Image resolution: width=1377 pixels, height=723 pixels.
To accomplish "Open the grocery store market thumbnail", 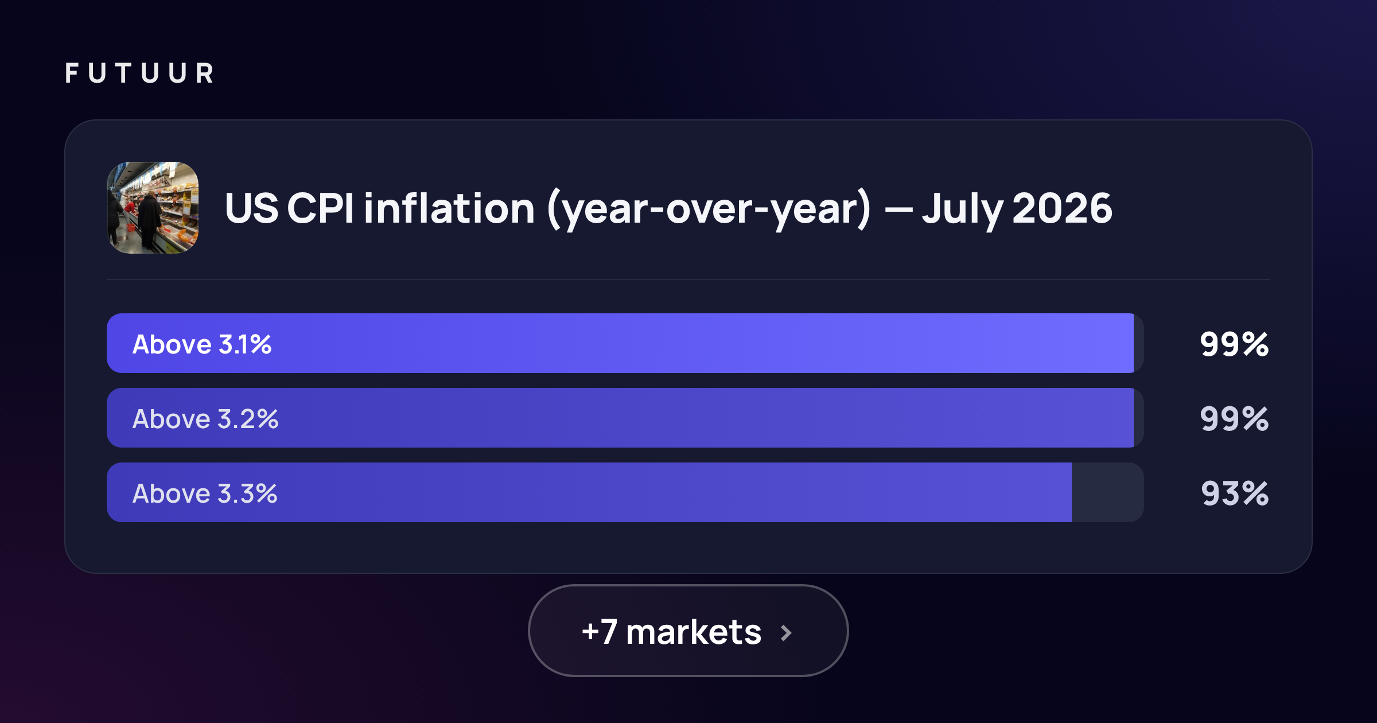I will click(153, 208).
